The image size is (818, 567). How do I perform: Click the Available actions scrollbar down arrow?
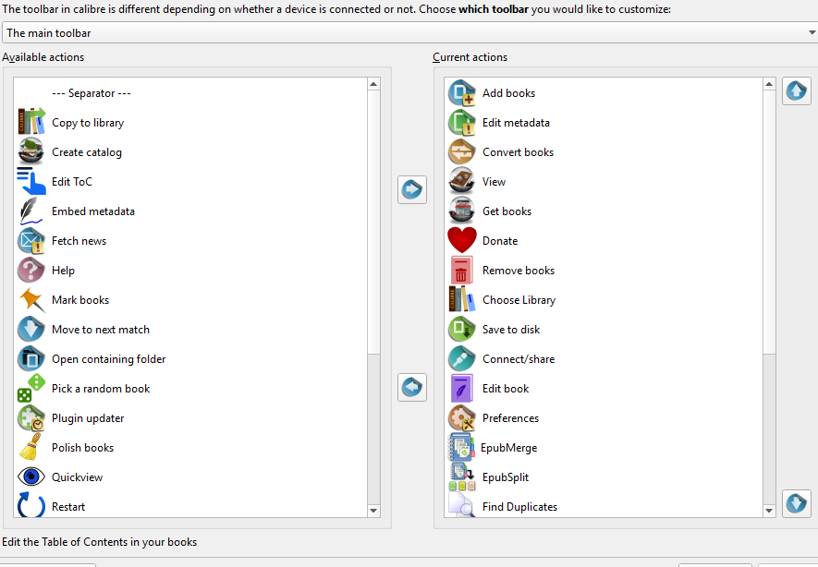click(x=373, y=511)
